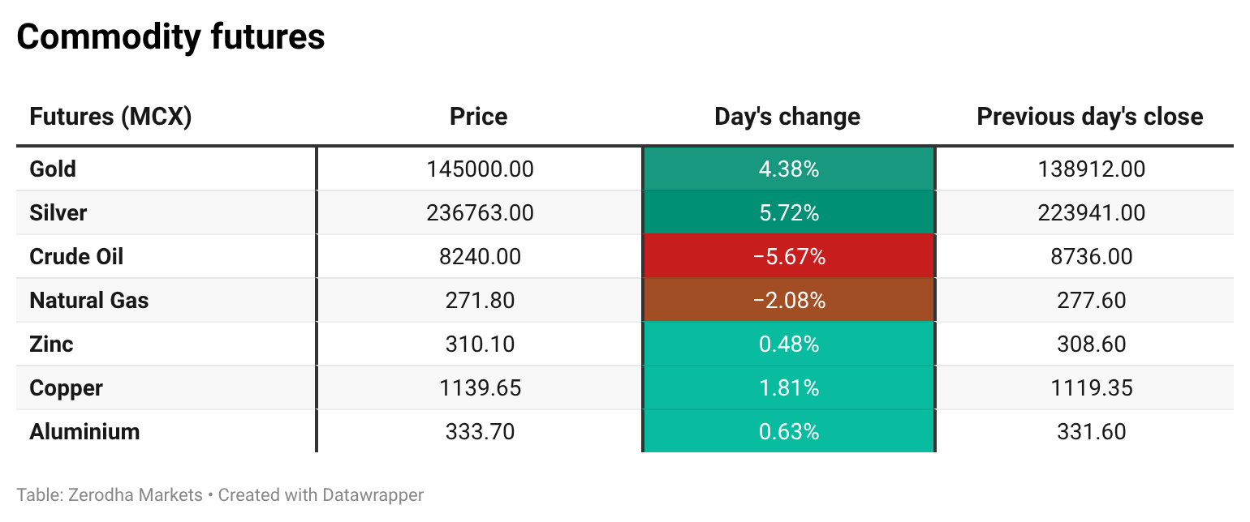Click the Futures (MCX) column header
Screen dimensions: 1250x522
(110, 117)
